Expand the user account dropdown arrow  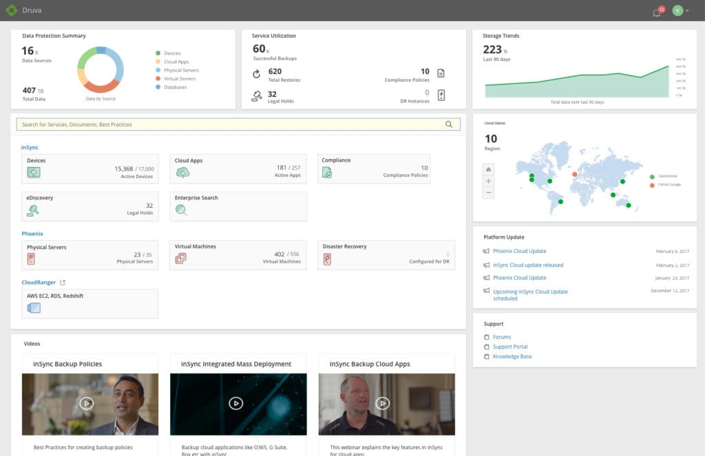688,11
